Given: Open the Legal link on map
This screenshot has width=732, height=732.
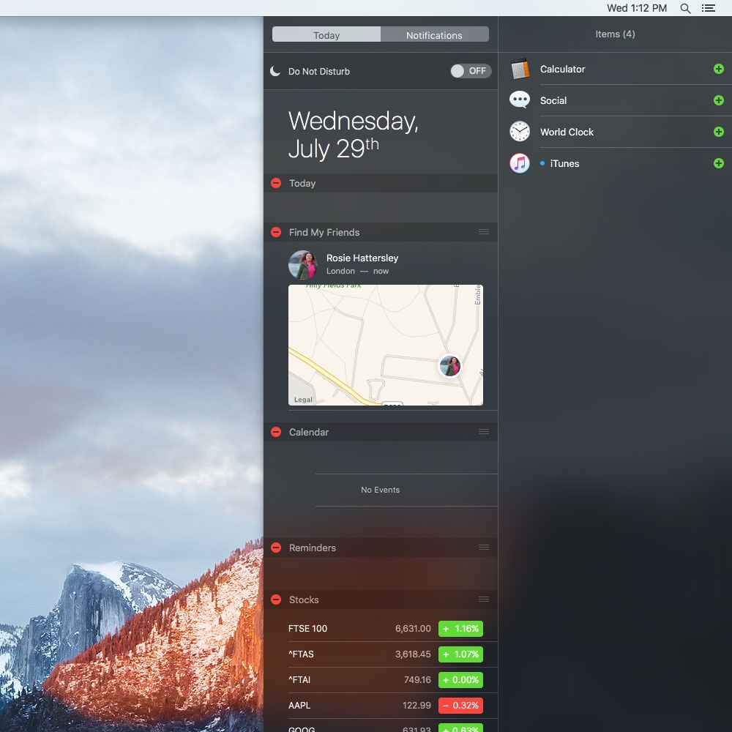Looking at the screenshot, I should click(303, 400).
